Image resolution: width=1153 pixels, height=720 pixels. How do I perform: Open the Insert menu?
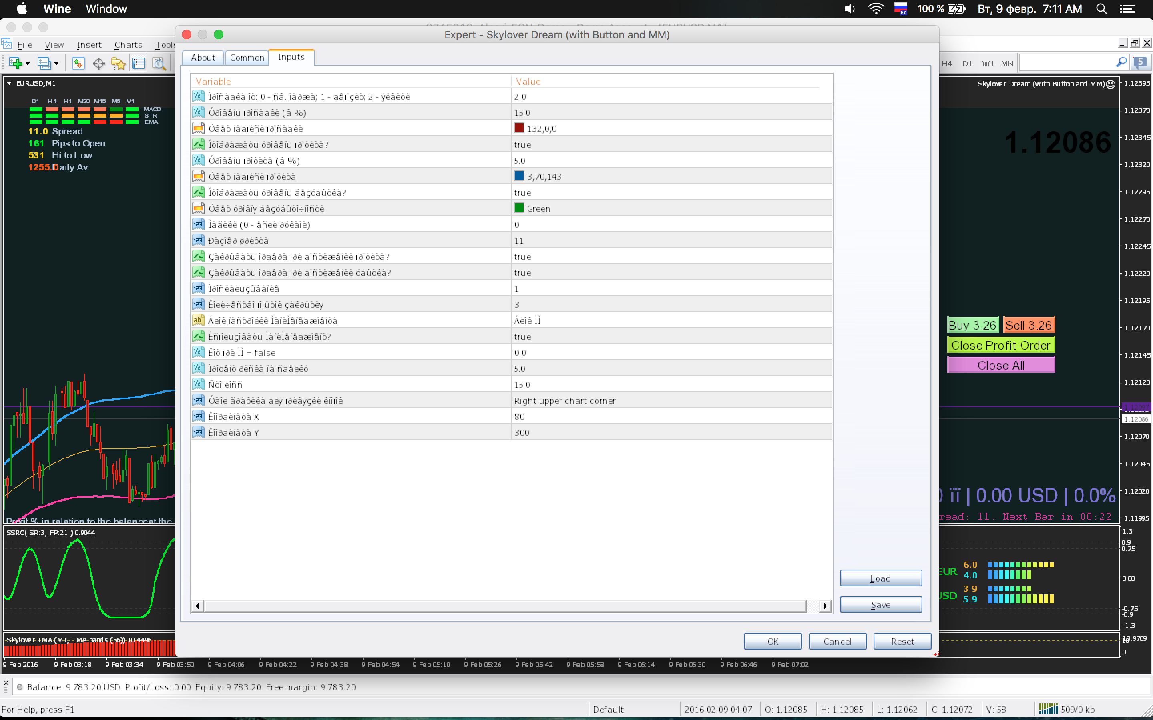(89, 45)
